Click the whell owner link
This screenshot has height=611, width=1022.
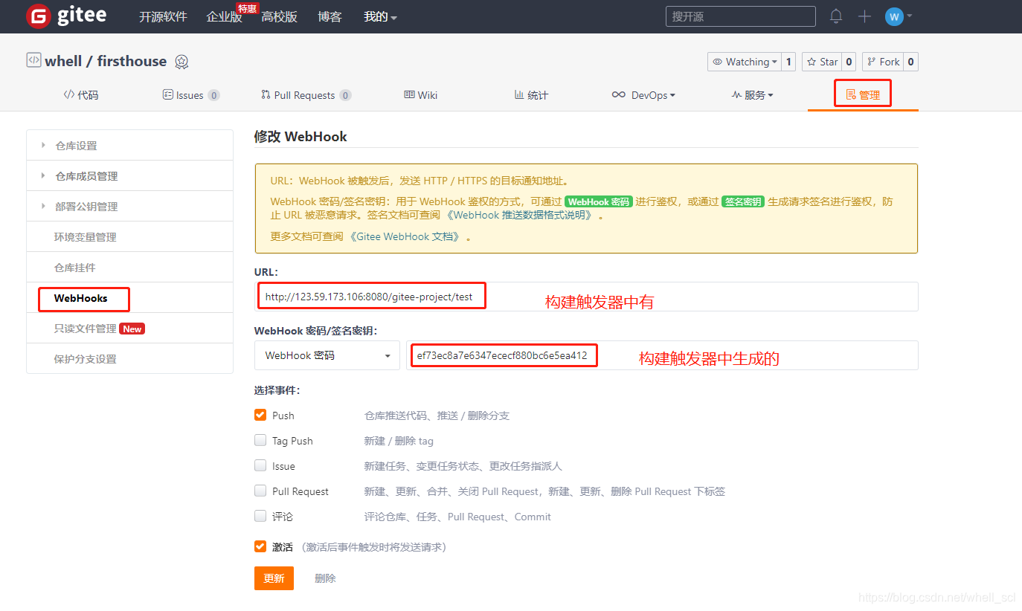[x=63, y=61]
